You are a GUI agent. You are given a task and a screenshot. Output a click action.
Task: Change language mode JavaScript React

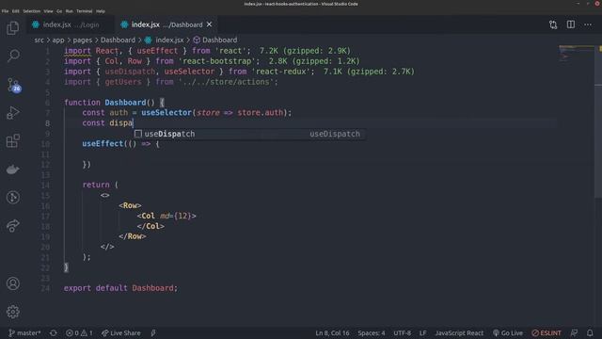pyautogui.click(x=459, y=332)
